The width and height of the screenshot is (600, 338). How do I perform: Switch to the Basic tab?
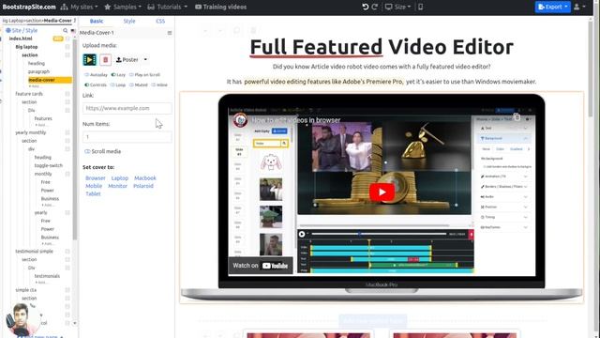[97, 21]
